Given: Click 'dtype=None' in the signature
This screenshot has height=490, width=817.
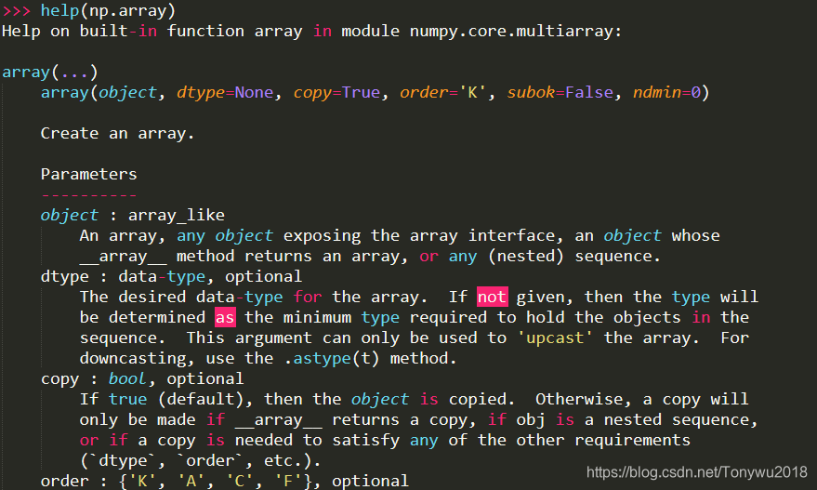Looking at the screenshot, I should point(225,92).
